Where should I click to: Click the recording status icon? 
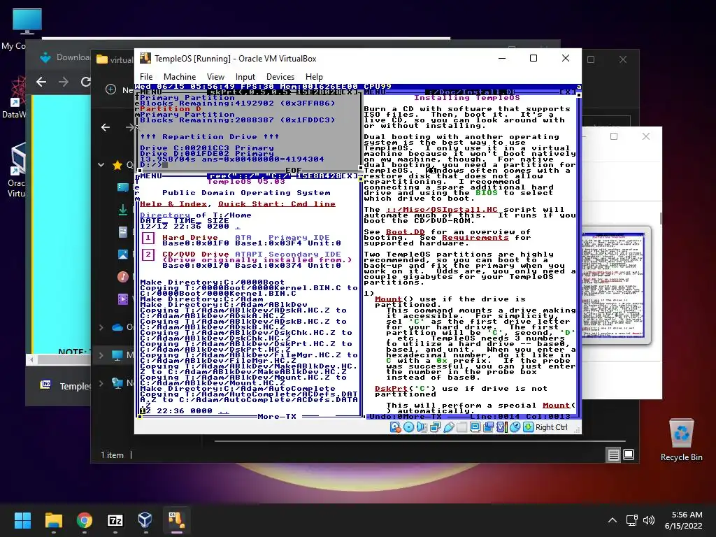pos(488,427)
